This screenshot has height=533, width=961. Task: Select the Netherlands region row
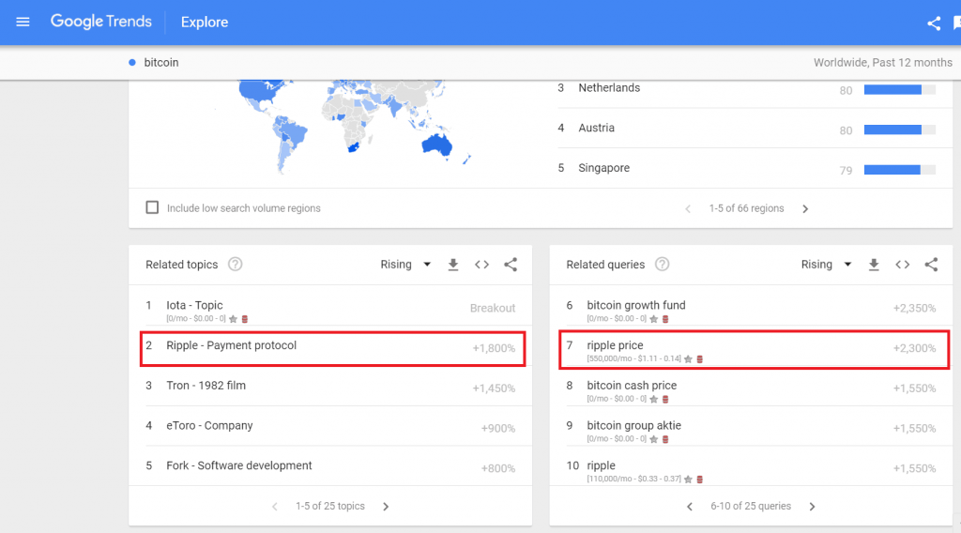(746, 89)
